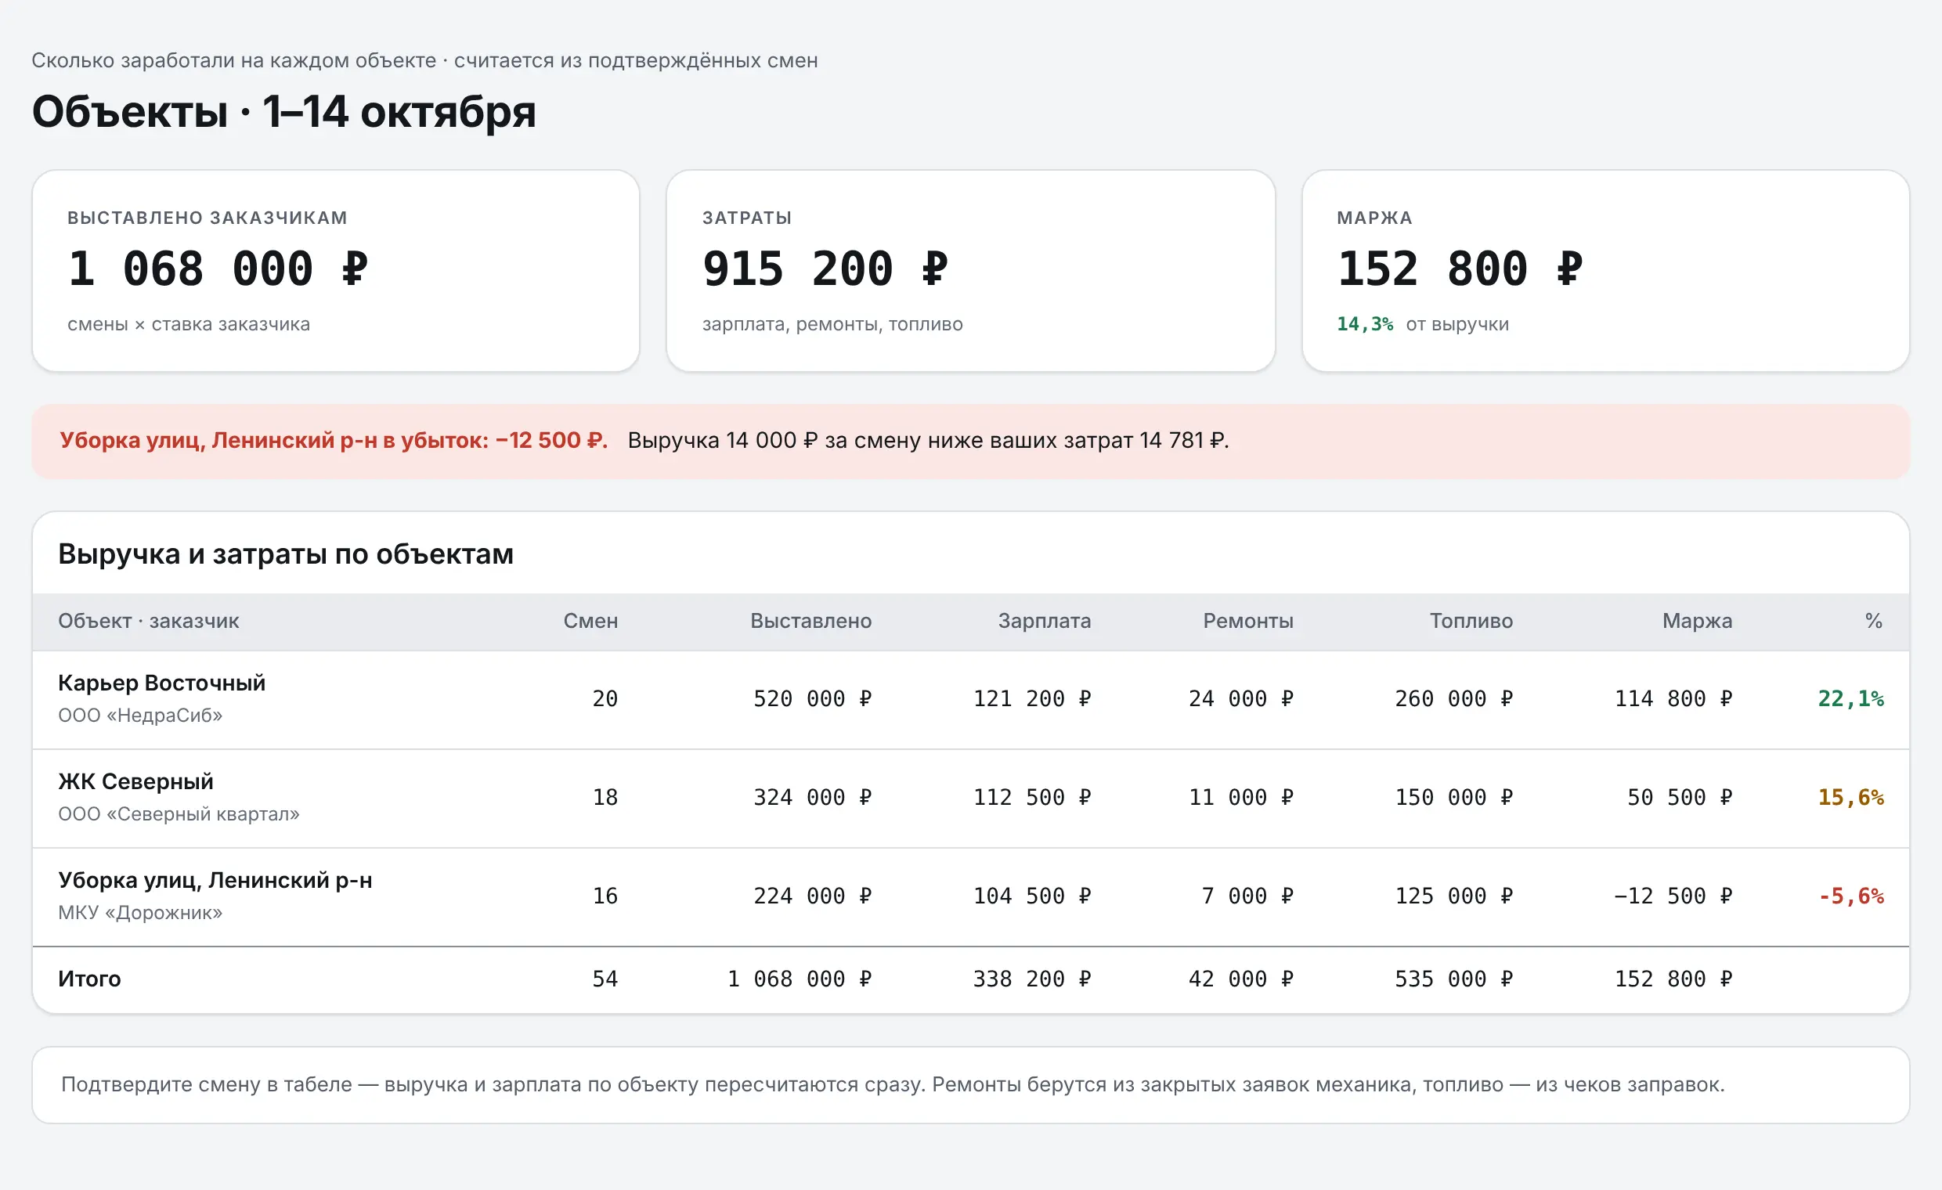This screenshot has width=1942, height=1190.
Task: Click the '%' column header
Action: pos(1873,621)
